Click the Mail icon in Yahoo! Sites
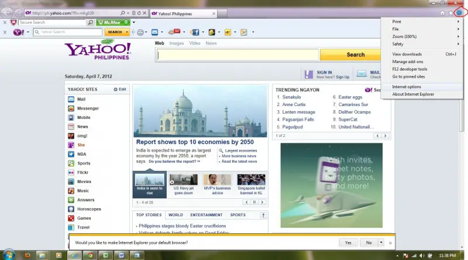This screenshot has height=260, width=468. (x=71, y=99)
